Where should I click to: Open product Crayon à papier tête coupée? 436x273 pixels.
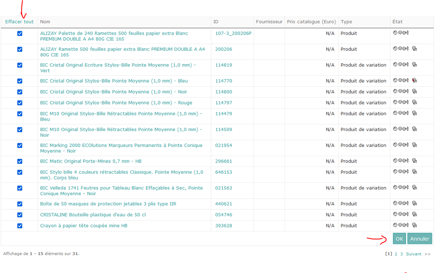[x=84, y=225]
